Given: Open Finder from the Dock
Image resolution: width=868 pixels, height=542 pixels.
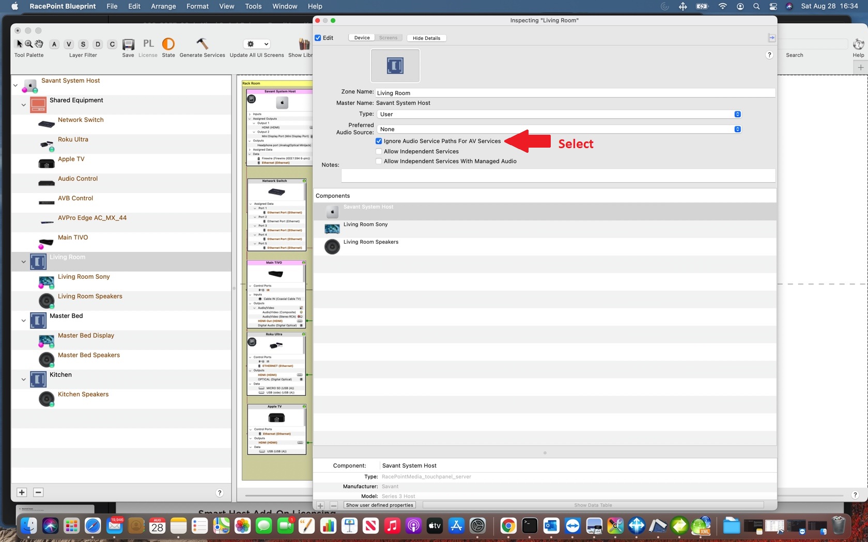Looking at the screenshot, I should click(x=29, y=526).
